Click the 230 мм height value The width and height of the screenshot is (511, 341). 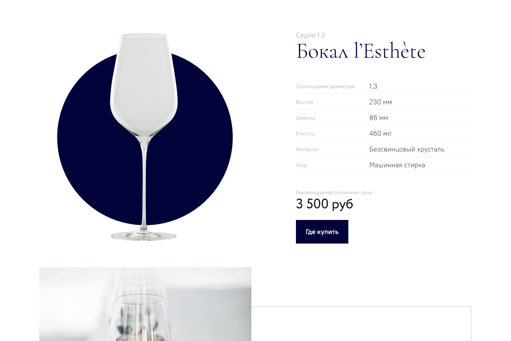381,102
